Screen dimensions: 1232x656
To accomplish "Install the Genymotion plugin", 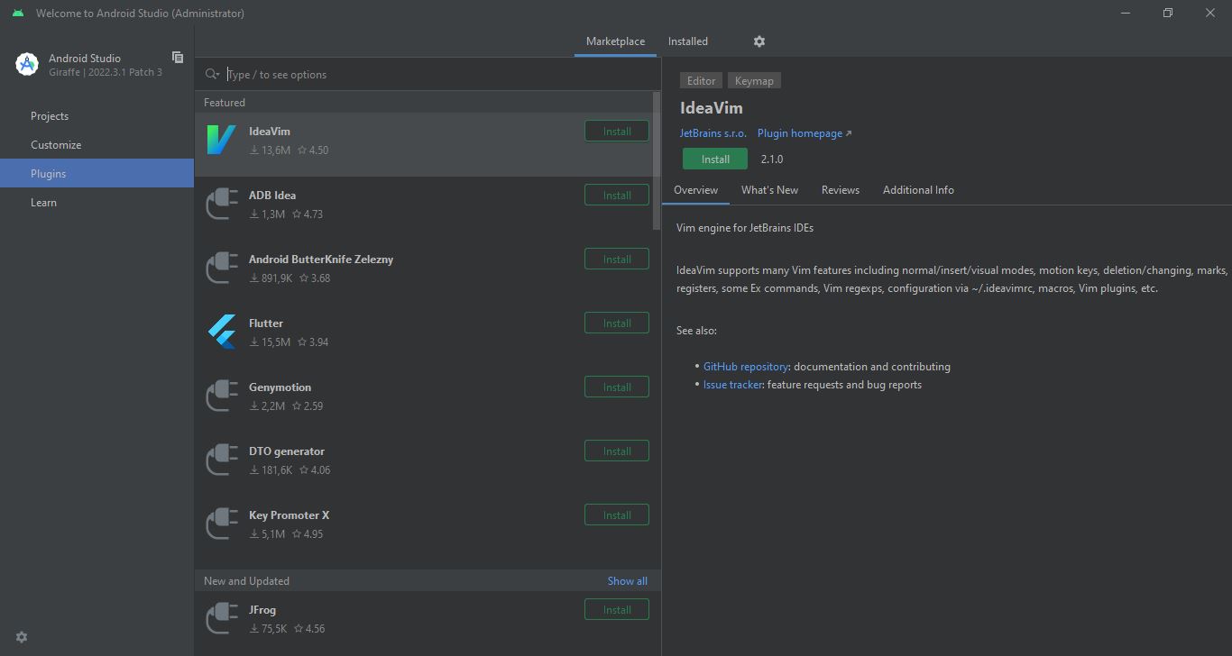I will coord(617,387).
